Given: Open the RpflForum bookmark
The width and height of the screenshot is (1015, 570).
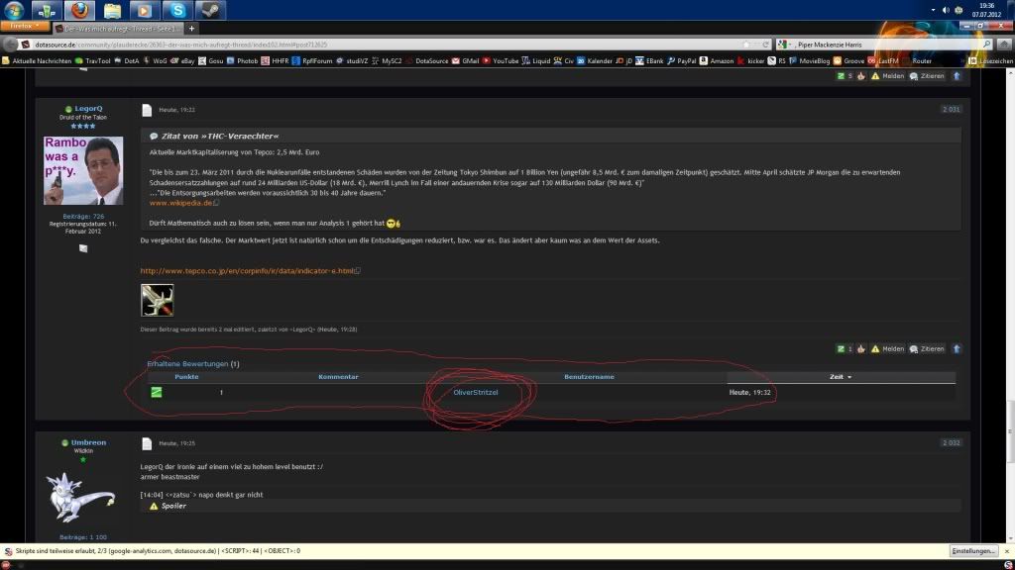Looking at the screenshot, I should coord(312,60).
